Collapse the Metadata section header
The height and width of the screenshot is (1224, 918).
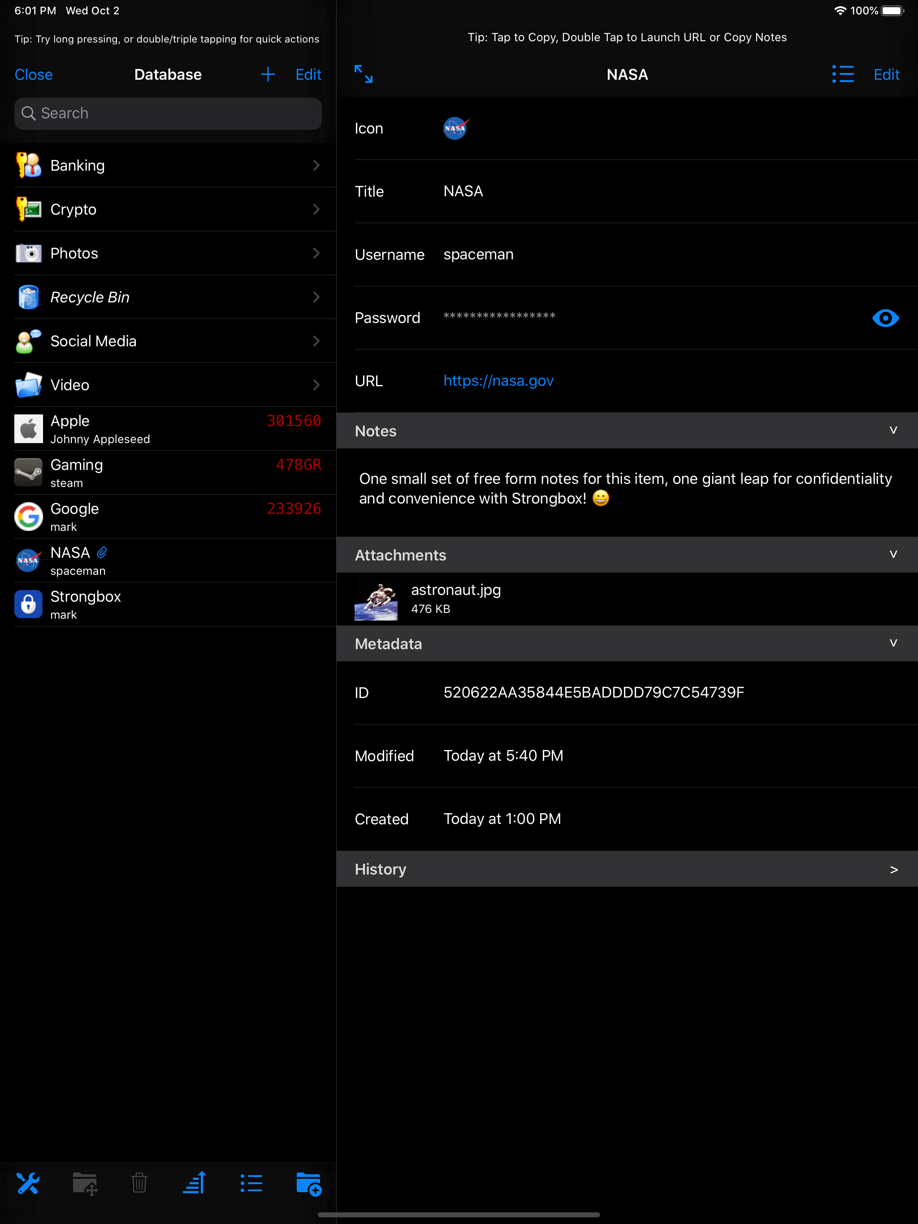pos(892,643)
